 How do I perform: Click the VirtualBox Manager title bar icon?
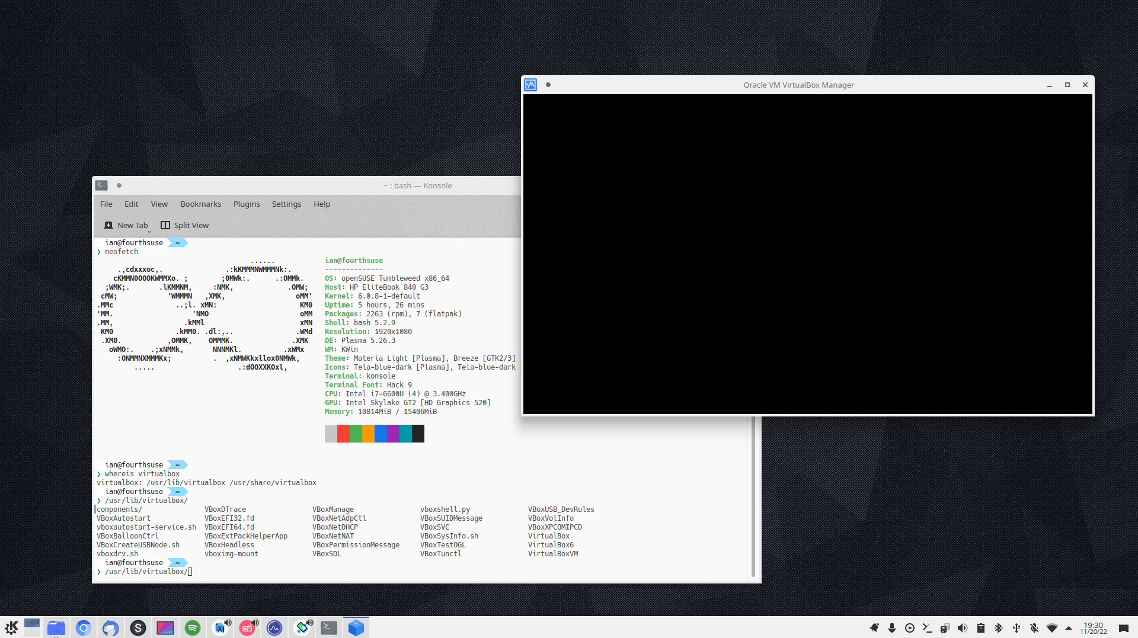pyautogui.click(x=530, y=85)
